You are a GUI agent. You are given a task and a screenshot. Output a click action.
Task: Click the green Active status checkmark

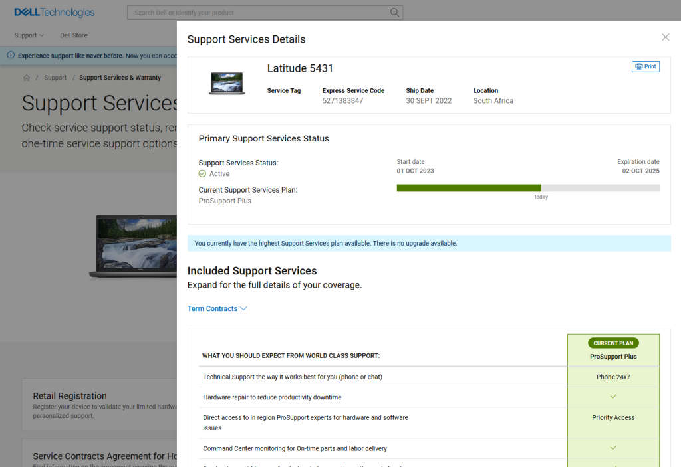202,174
